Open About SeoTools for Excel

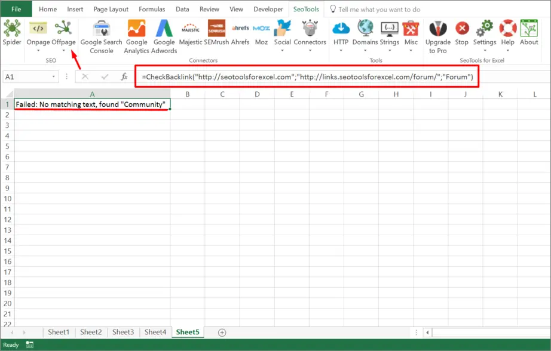click(x=529, y=33)
